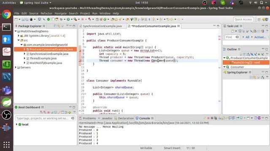Click the Find field in Task List
The image size is (270, 151).
point(232,37)
